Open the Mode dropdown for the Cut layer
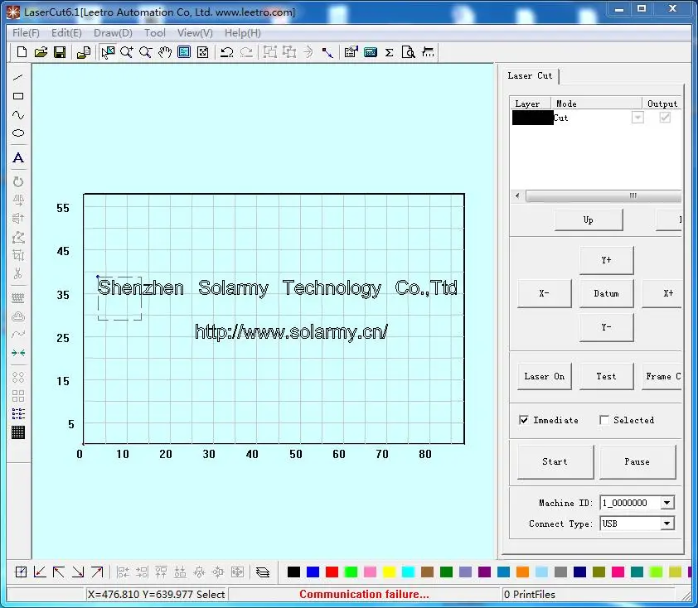Screen dimensions: 698x608 pyautogui.click(x=637, y=117)
